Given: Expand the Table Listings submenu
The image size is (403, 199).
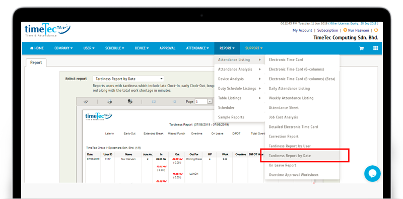Looking at the screenshot, I should (x=239, y=98).
